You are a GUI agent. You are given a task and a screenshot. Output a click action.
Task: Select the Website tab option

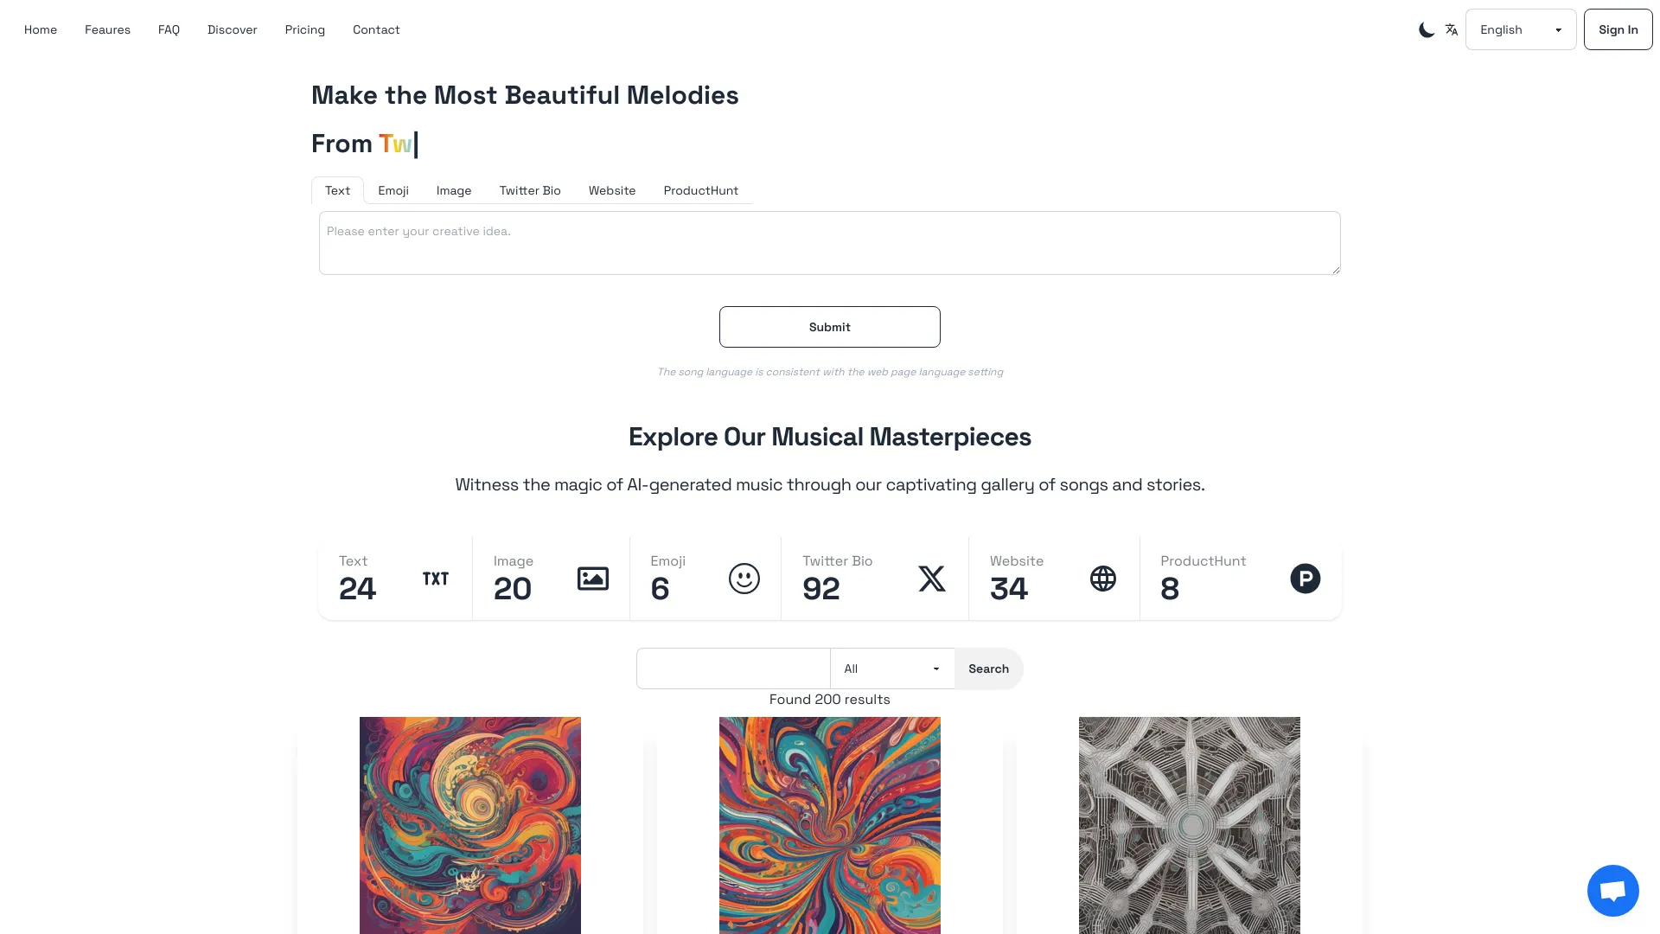[x=612, y=189]
